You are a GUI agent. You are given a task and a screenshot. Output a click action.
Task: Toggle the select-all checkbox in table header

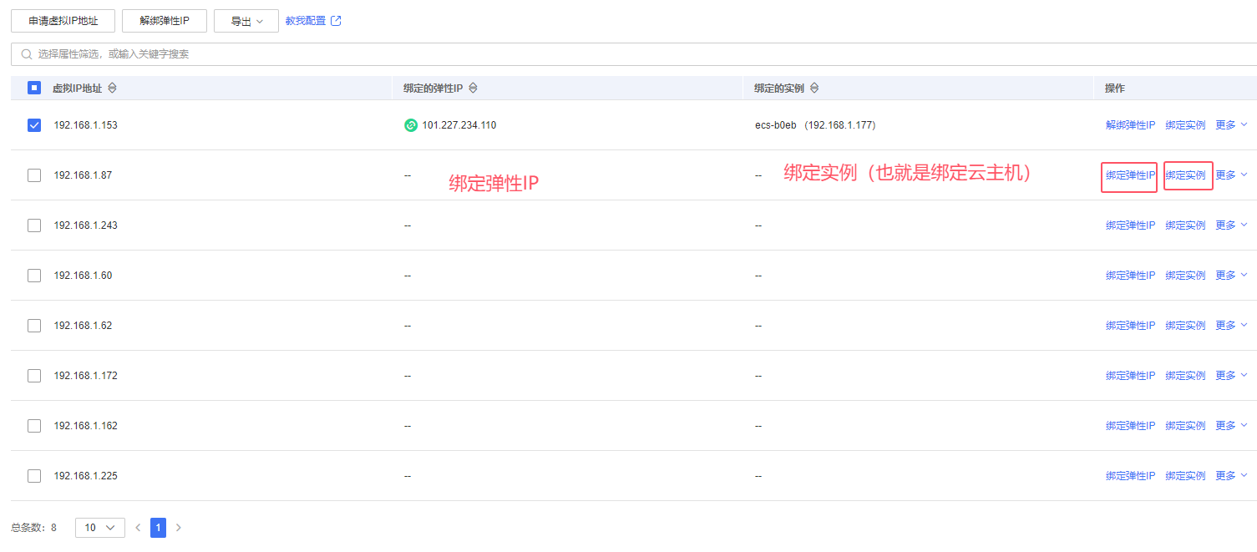point(34,88)
